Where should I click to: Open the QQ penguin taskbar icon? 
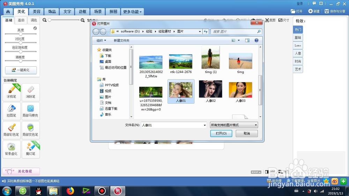pos(39,191)
